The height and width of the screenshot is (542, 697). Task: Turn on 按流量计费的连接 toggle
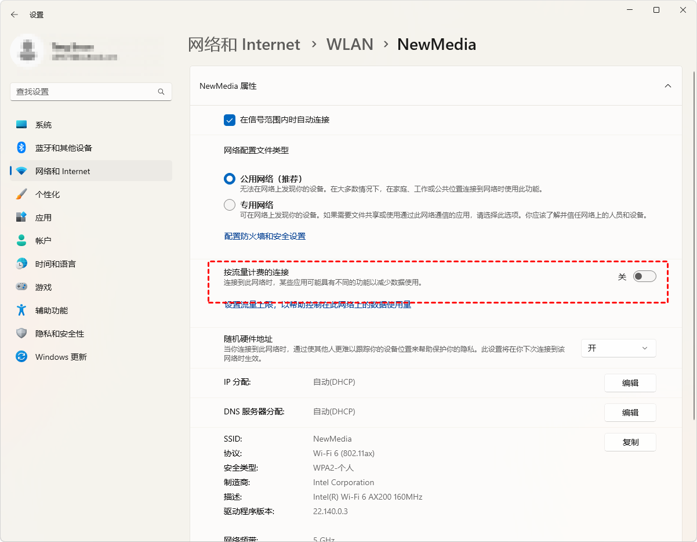644,277
